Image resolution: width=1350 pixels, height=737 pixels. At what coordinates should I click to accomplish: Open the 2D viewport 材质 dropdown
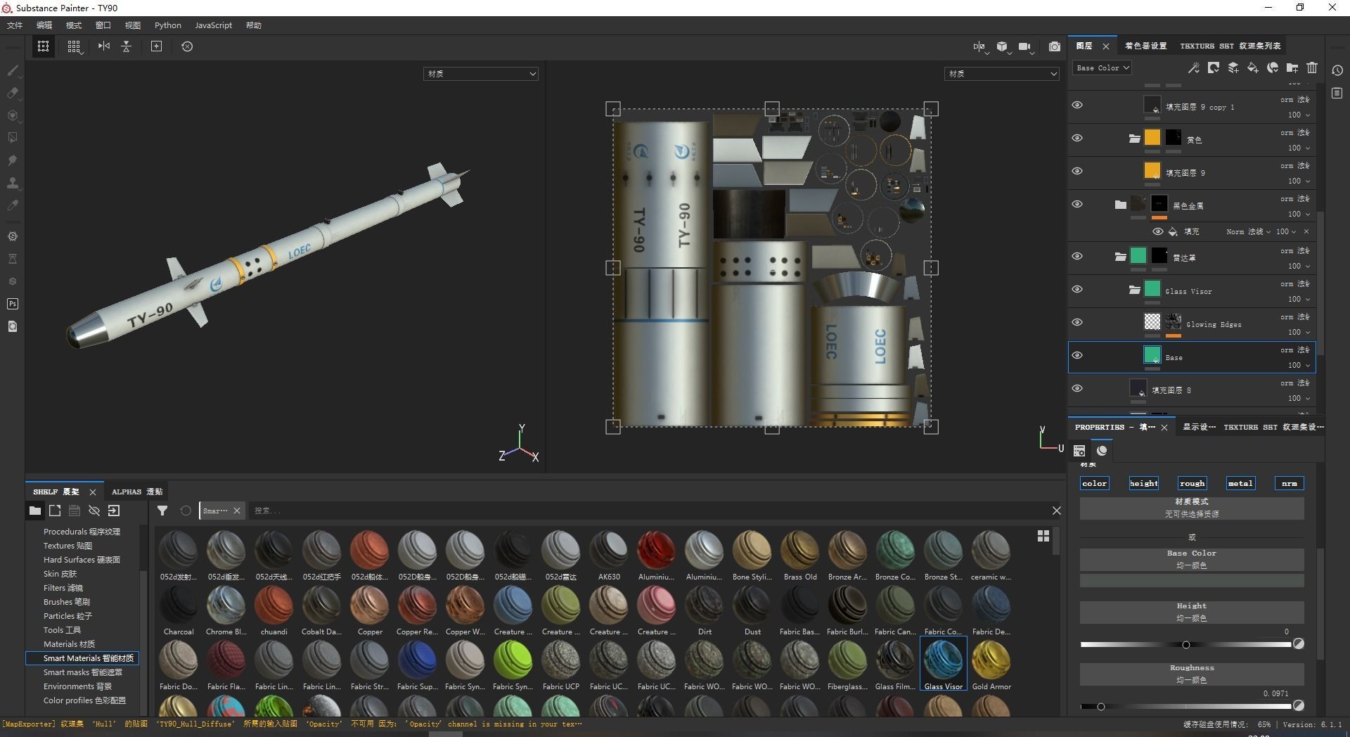[1001, 73]
